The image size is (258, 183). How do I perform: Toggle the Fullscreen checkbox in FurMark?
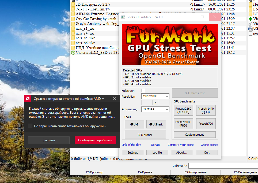[x=143, y=91]
